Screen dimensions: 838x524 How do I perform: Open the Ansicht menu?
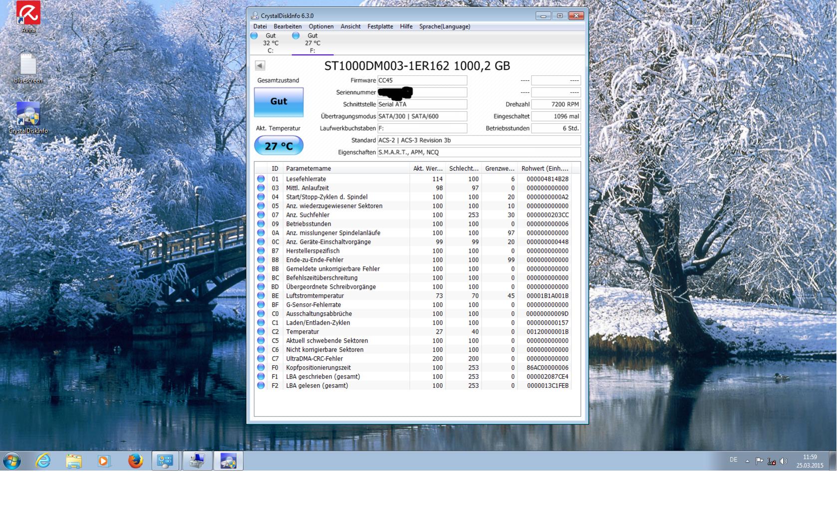coord(350,26)
